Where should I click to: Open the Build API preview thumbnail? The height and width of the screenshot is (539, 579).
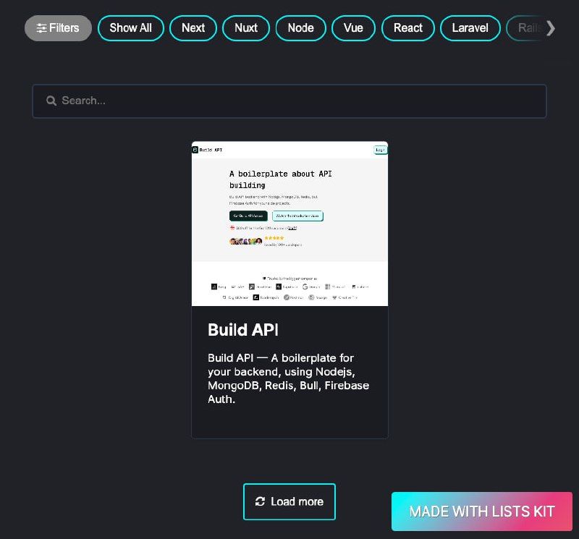click(x=290, y=224)
